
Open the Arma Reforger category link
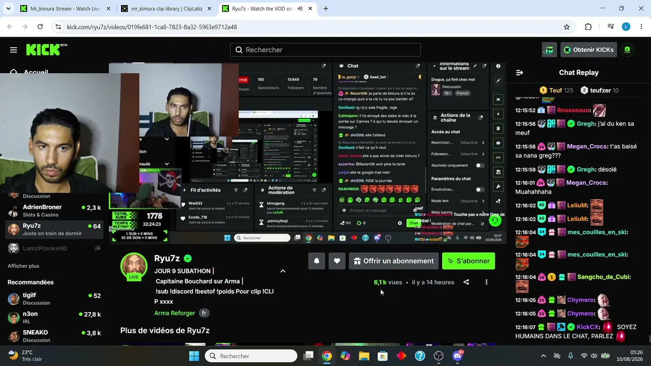pos(174,313)
